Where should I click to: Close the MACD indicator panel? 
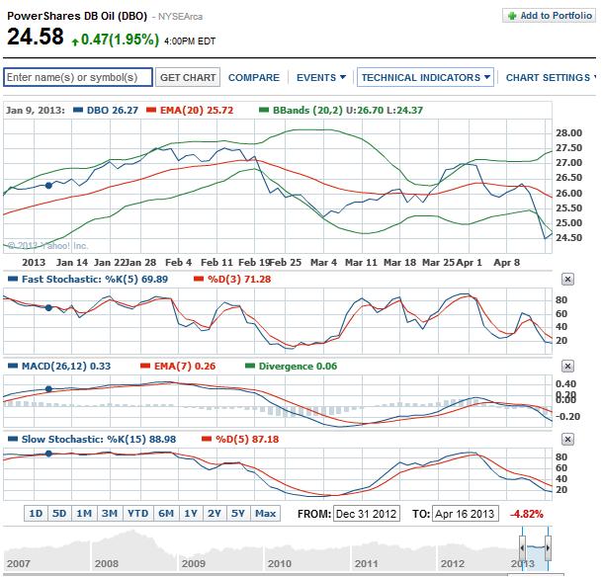(567, 367)
